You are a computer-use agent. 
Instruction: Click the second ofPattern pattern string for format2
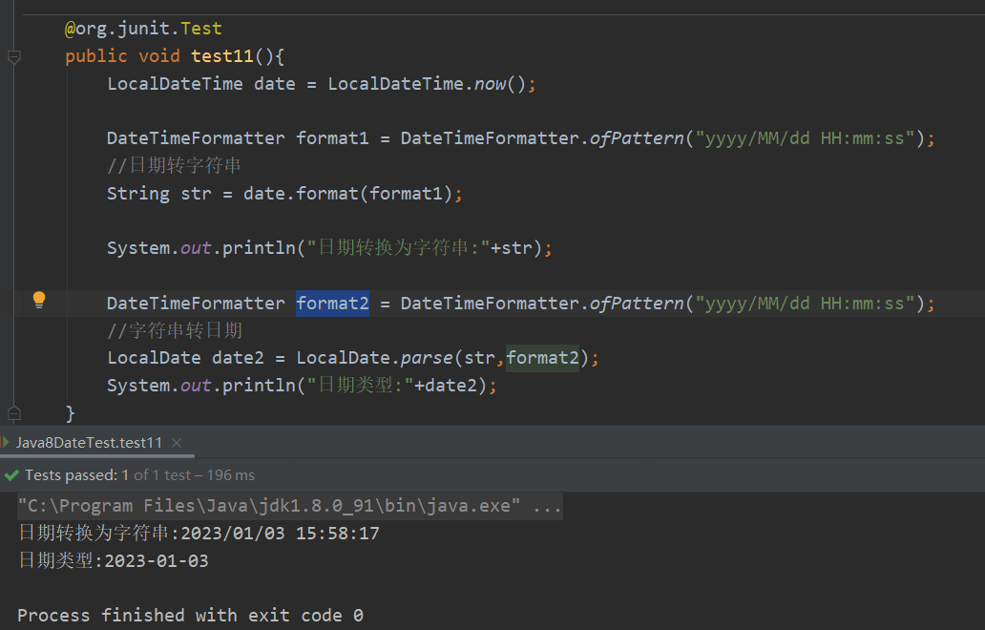pos(805,304)
